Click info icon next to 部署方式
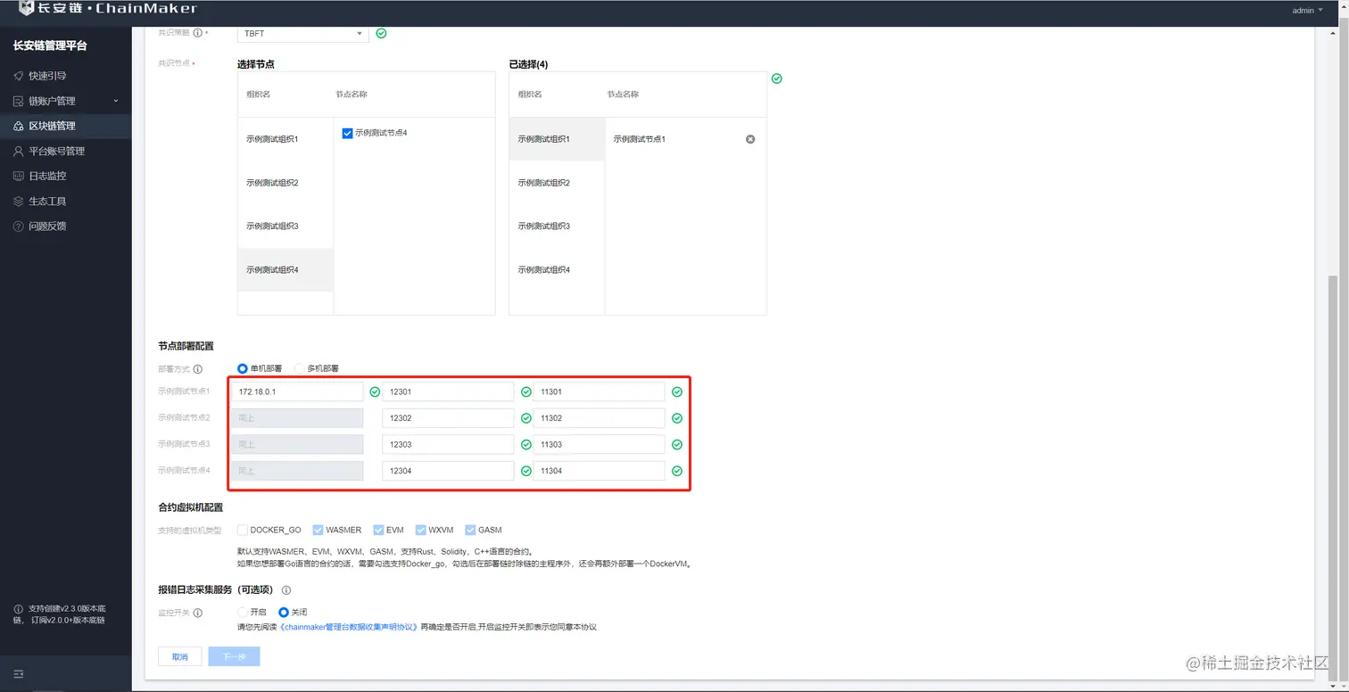 (x=198, y=368)
